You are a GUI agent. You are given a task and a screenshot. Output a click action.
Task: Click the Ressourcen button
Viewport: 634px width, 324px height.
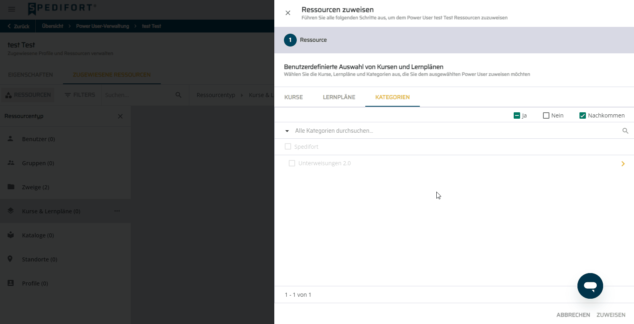28,95
